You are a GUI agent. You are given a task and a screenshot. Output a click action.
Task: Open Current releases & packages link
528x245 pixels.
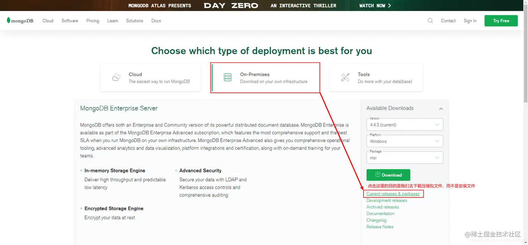(393, 194)
